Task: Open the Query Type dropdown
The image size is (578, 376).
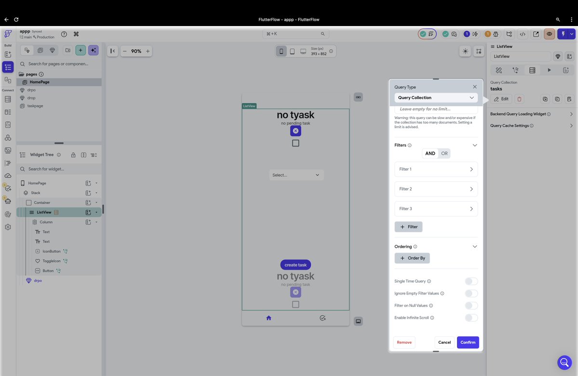Action: tap(435, 97)
